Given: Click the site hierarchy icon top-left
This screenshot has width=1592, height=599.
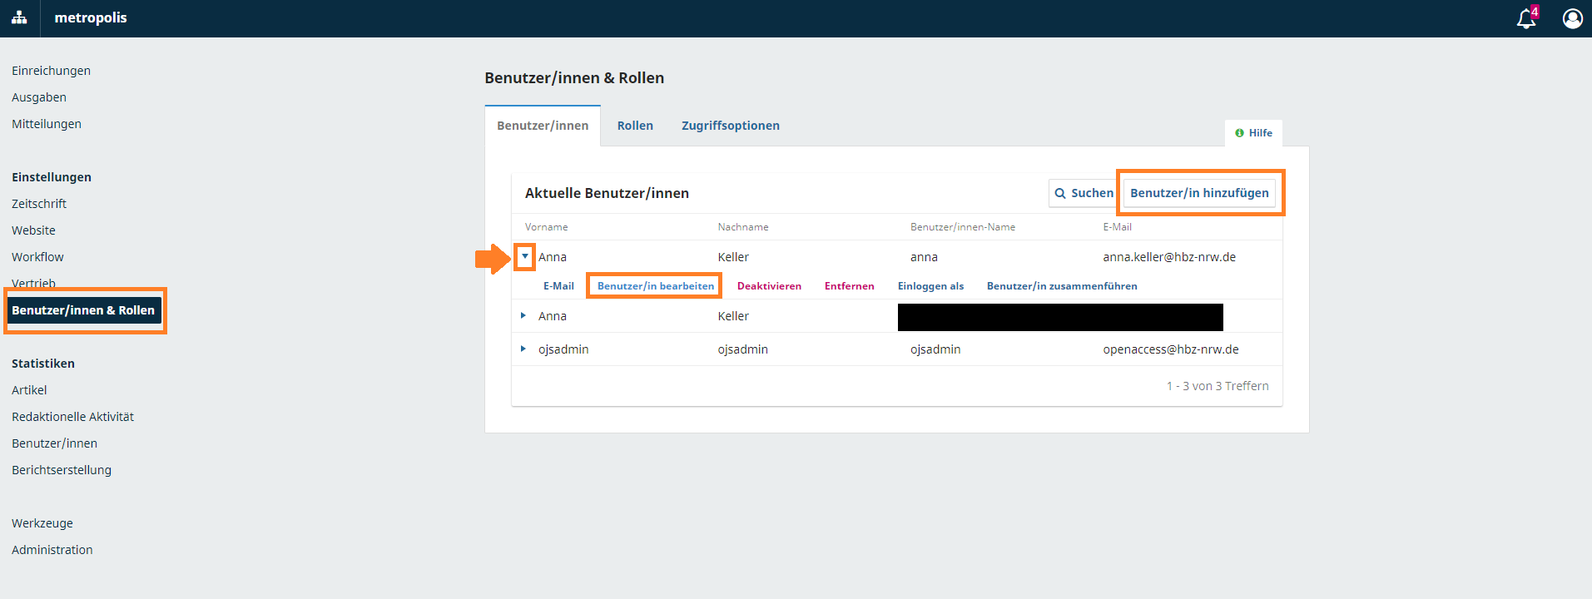Looking at the screenshot, I should tap(19, 18).
